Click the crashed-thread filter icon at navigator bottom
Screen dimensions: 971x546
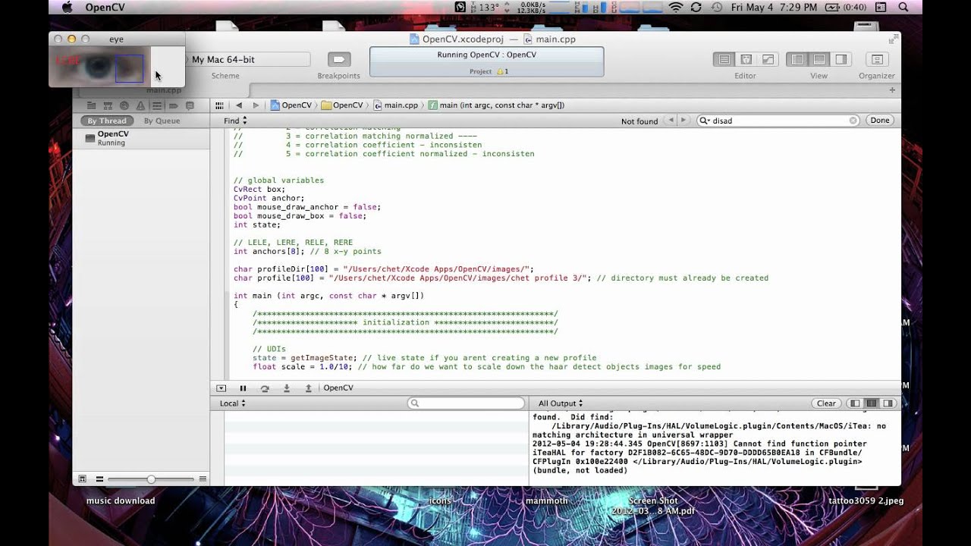(82, 479)
